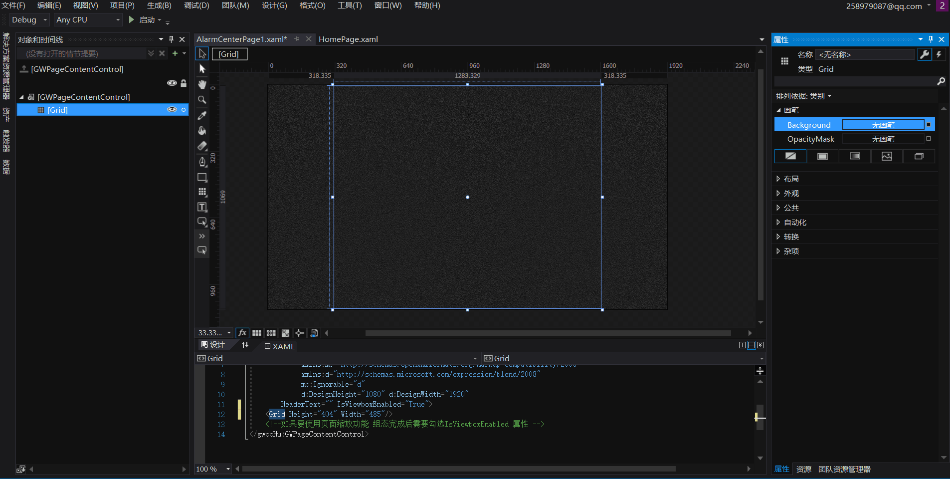Open the 调试(D) menu

196,5
